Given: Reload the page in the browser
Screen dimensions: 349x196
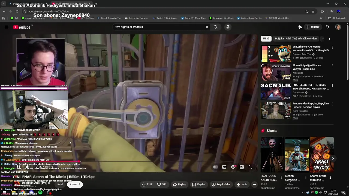Looking at the screenshot, I should tap(17, 11).
